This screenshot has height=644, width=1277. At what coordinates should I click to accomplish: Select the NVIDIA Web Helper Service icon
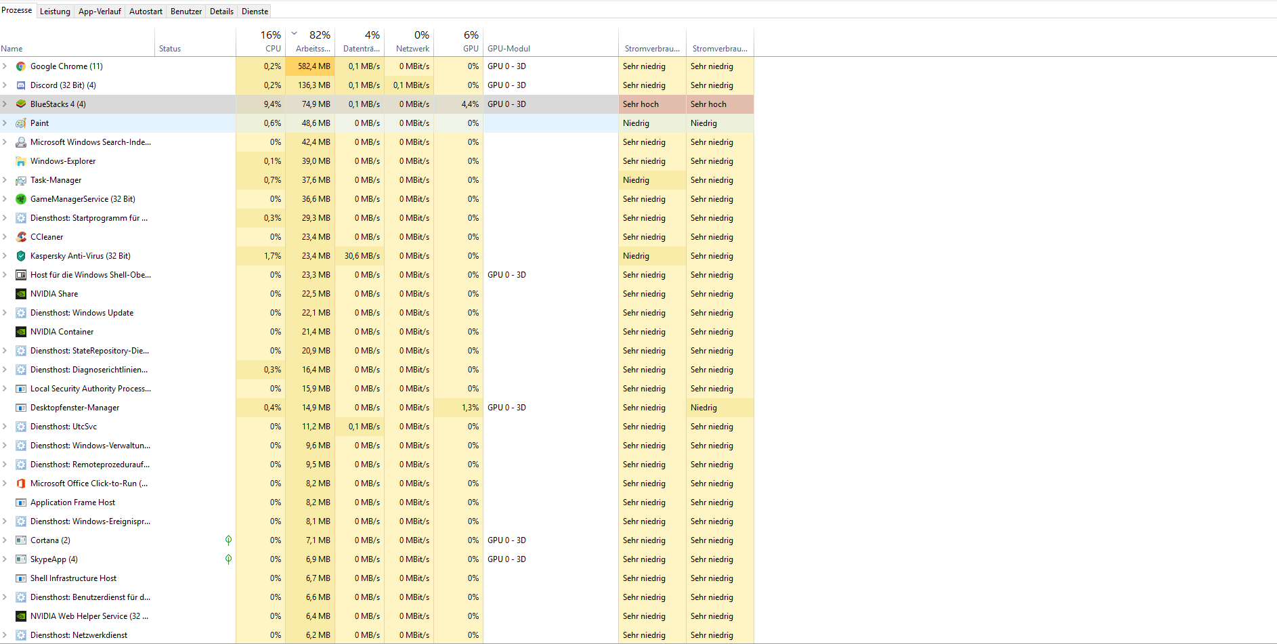[21, 616]
